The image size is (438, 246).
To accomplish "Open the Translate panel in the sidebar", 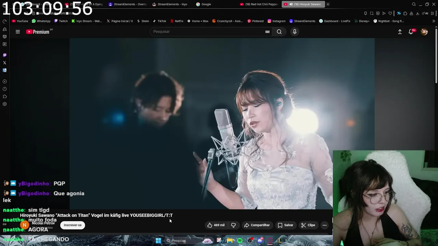I will tap(4, 70).
